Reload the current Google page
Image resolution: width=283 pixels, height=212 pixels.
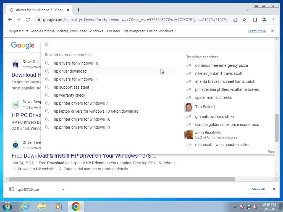tap(28, 20)
